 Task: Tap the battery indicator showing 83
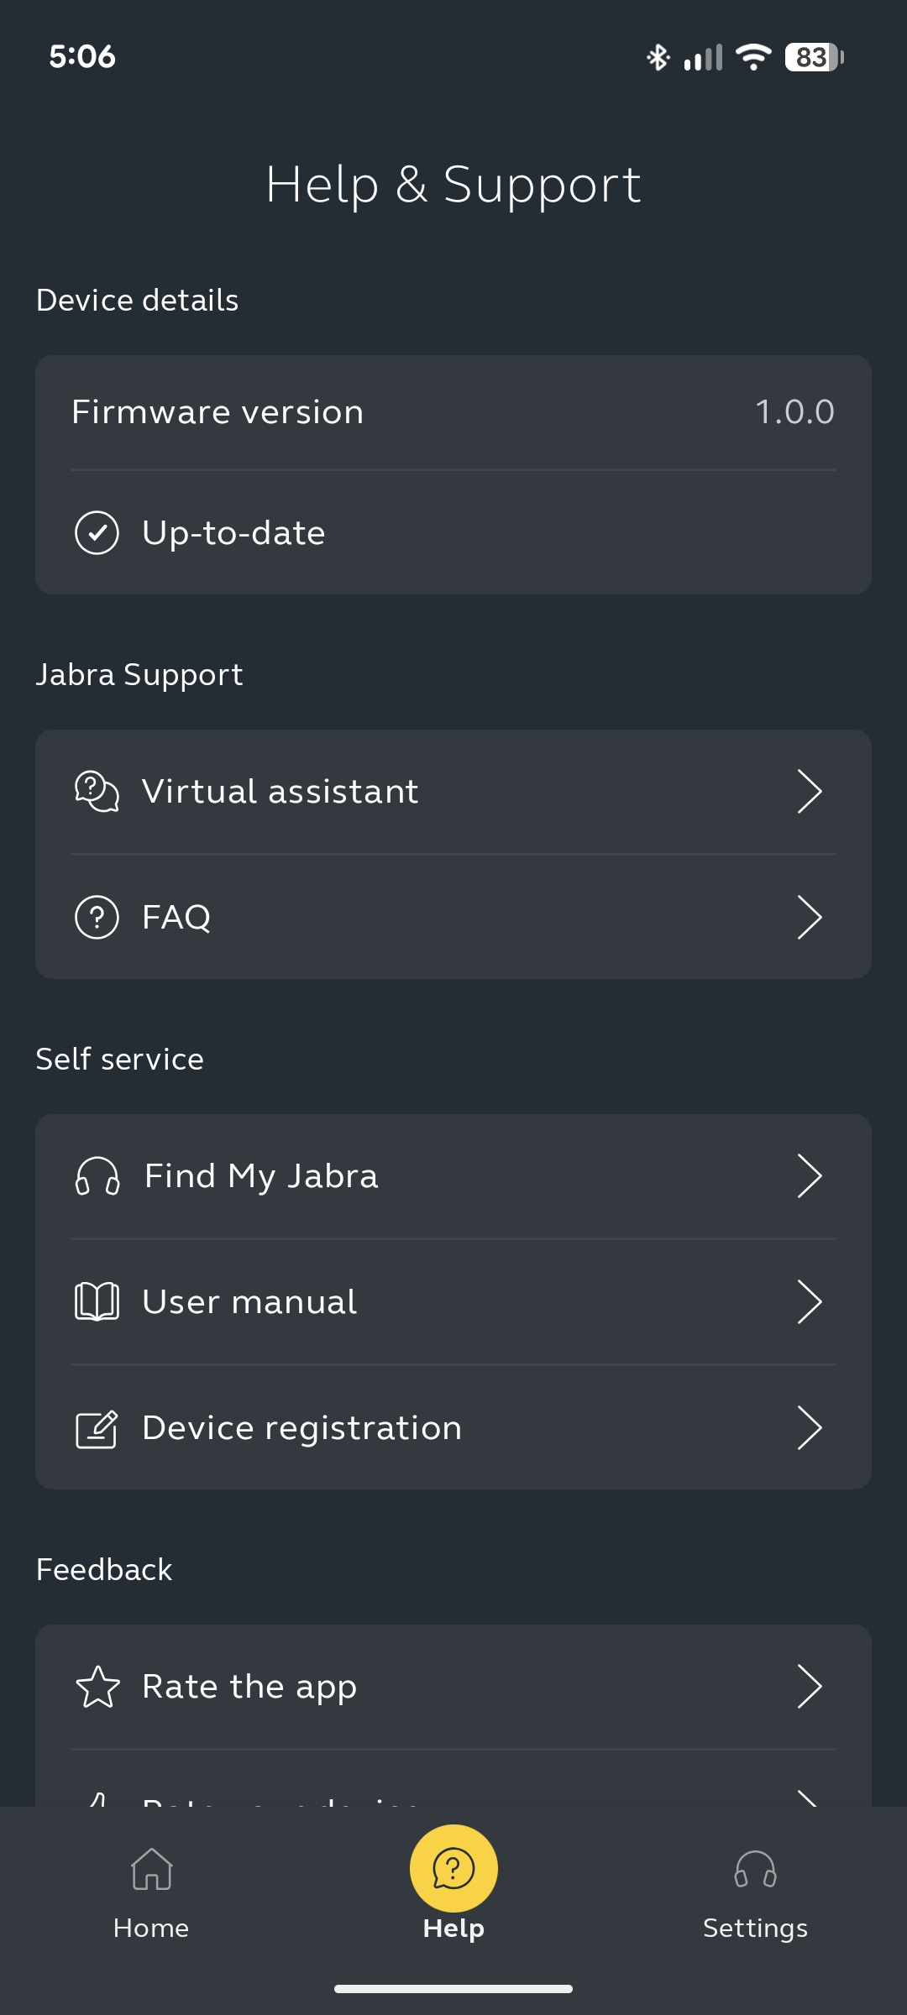(813, 57)
